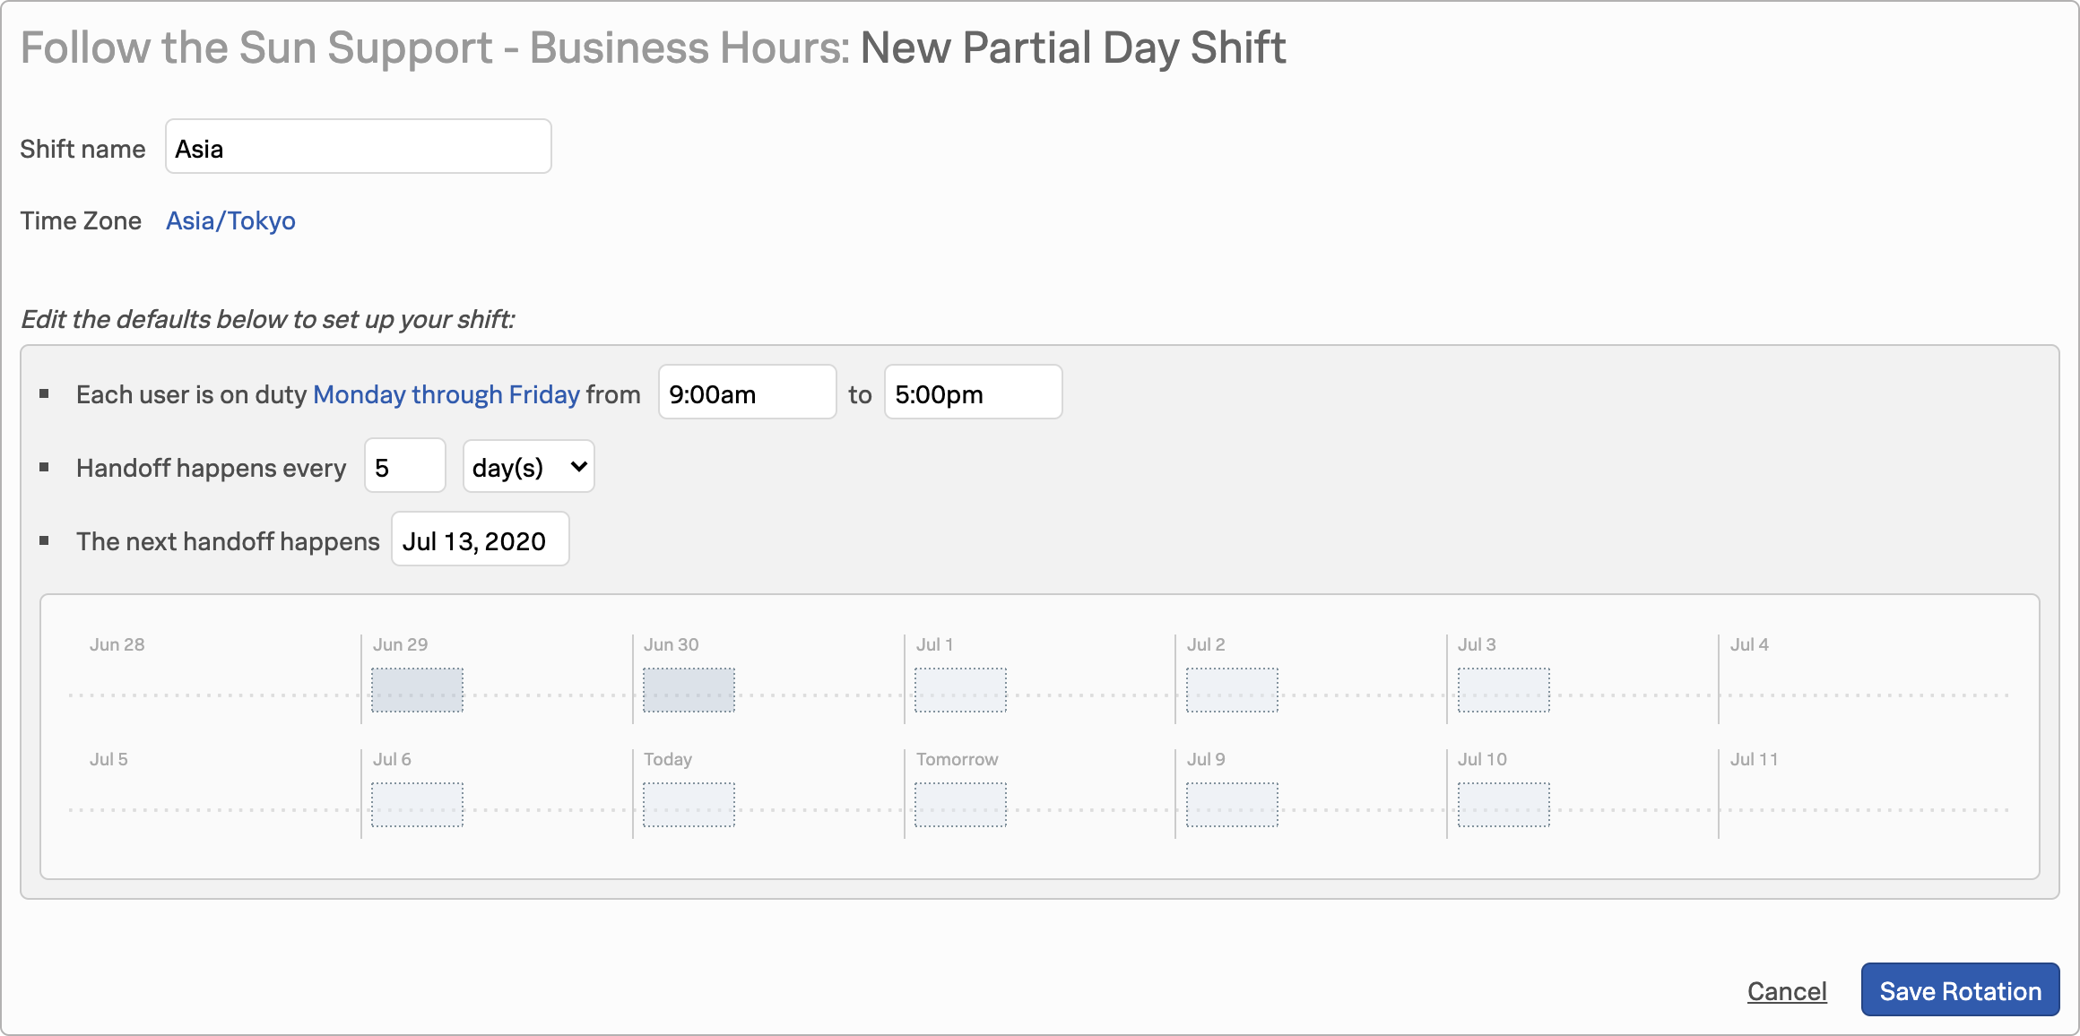The image size is (2080, 1036).
Task: Click the Jul 1 shift block
Action: [x=960, y=690]
